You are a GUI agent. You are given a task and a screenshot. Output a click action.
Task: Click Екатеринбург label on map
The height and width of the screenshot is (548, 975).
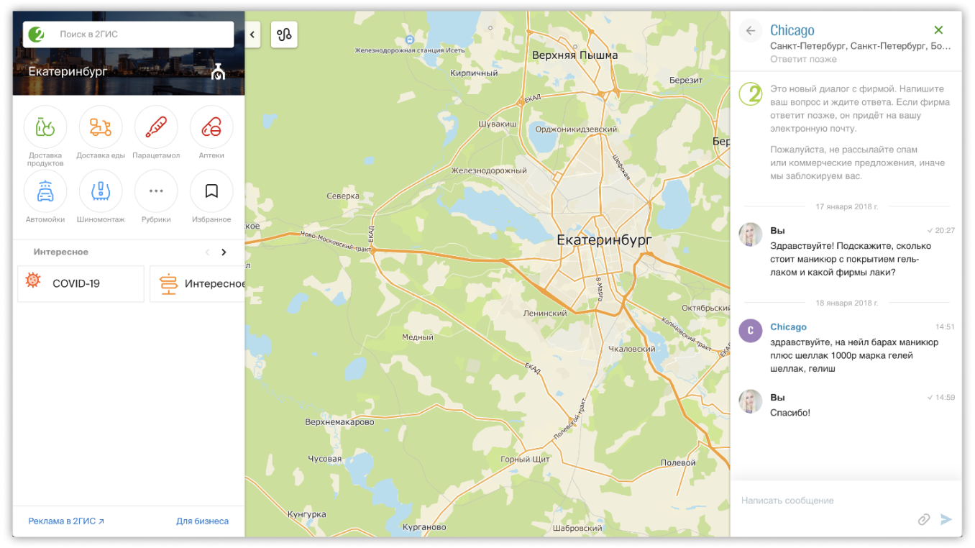coord(604,240)
